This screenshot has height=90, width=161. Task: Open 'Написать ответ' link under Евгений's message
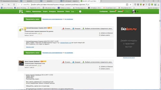click(30, 47)
